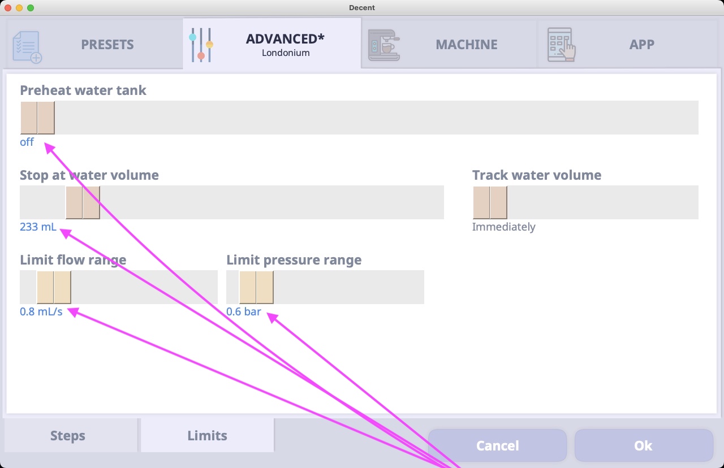Select the Limits tab
724x468 pixels.
(x=208, y=435)
